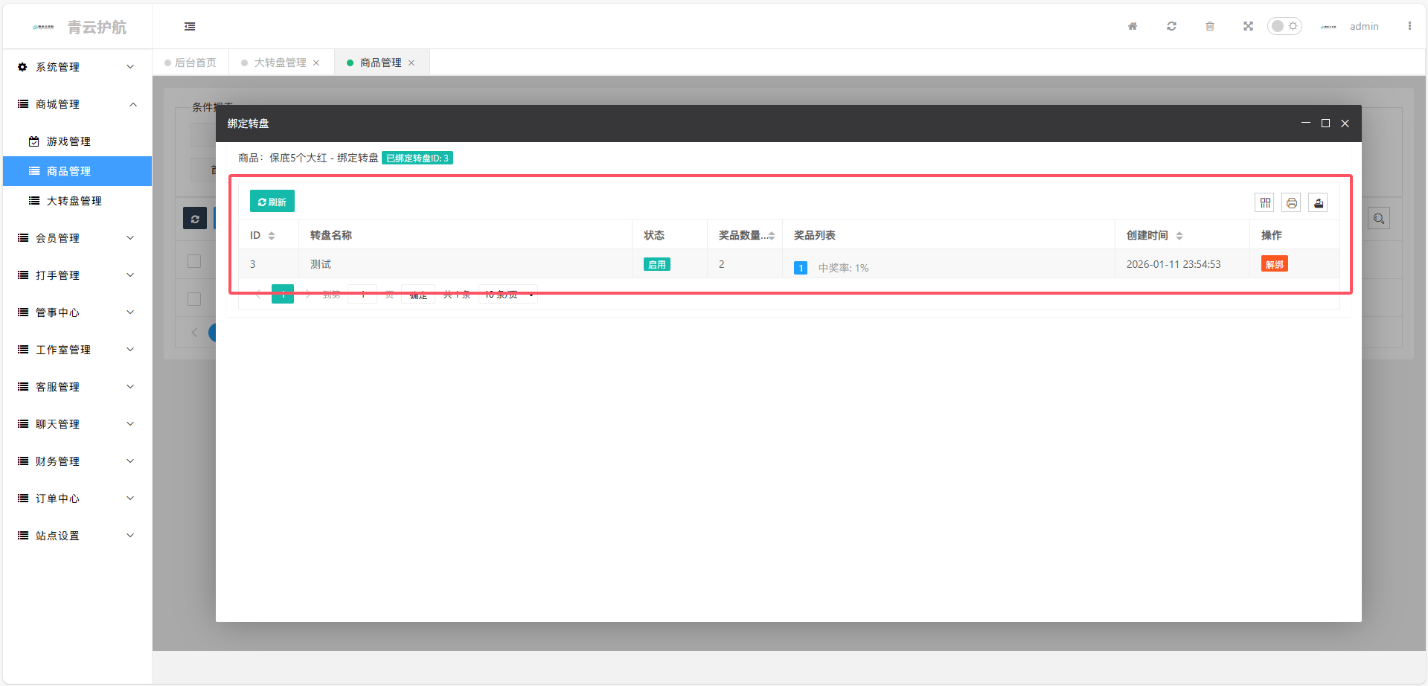This screenshot has width=1428, height=686.
Task: Click the trash icon to clear cache
Action: pos(1210,26)
